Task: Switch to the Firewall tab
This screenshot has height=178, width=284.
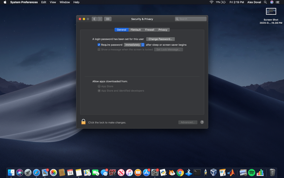Action: [x=150, y=30]
